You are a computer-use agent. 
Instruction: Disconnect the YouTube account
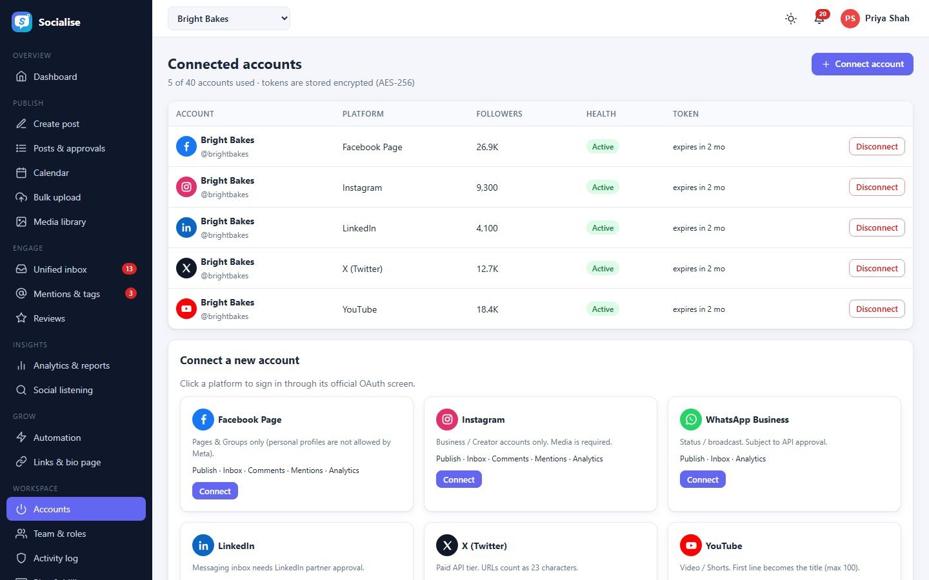[877, 309]
